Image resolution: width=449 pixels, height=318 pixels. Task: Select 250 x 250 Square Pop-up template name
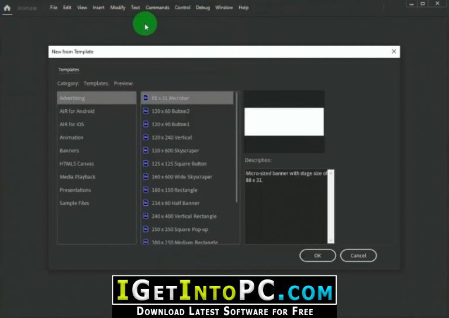[x=180, y=229]
